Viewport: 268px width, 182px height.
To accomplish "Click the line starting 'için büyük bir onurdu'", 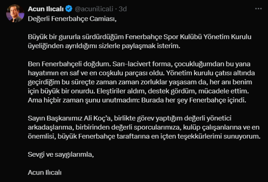I will click(141, 91).
